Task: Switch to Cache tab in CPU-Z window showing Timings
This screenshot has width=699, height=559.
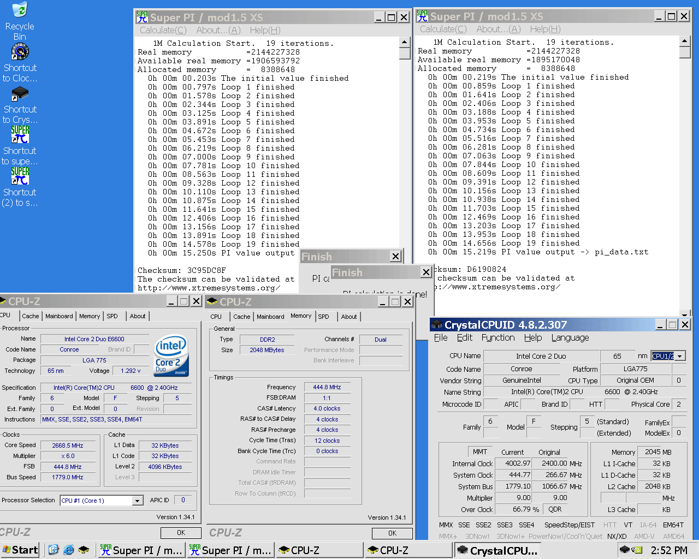Action: (x=242, y=317)
